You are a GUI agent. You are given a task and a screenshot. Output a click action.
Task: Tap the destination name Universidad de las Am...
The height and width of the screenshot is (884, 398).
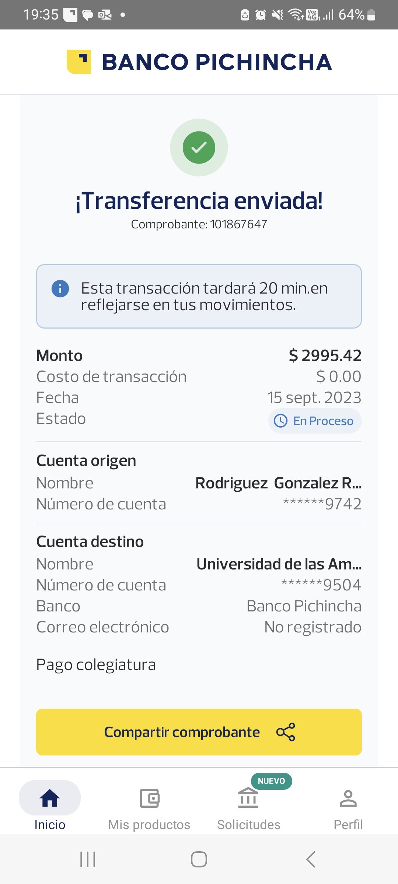[x=279, y=564]
